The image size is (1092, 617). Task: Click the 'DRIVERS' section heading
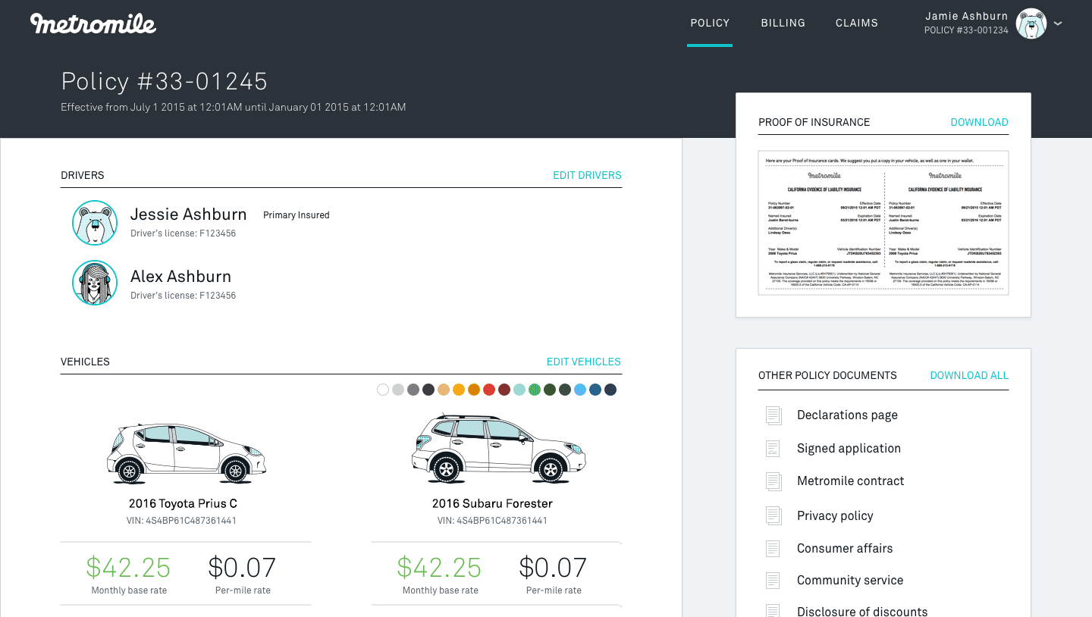point(83,175)
